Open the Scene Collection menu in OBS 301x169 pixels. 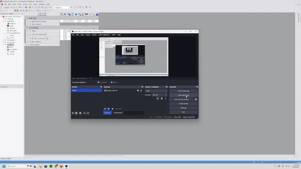(x=104, y=35)
